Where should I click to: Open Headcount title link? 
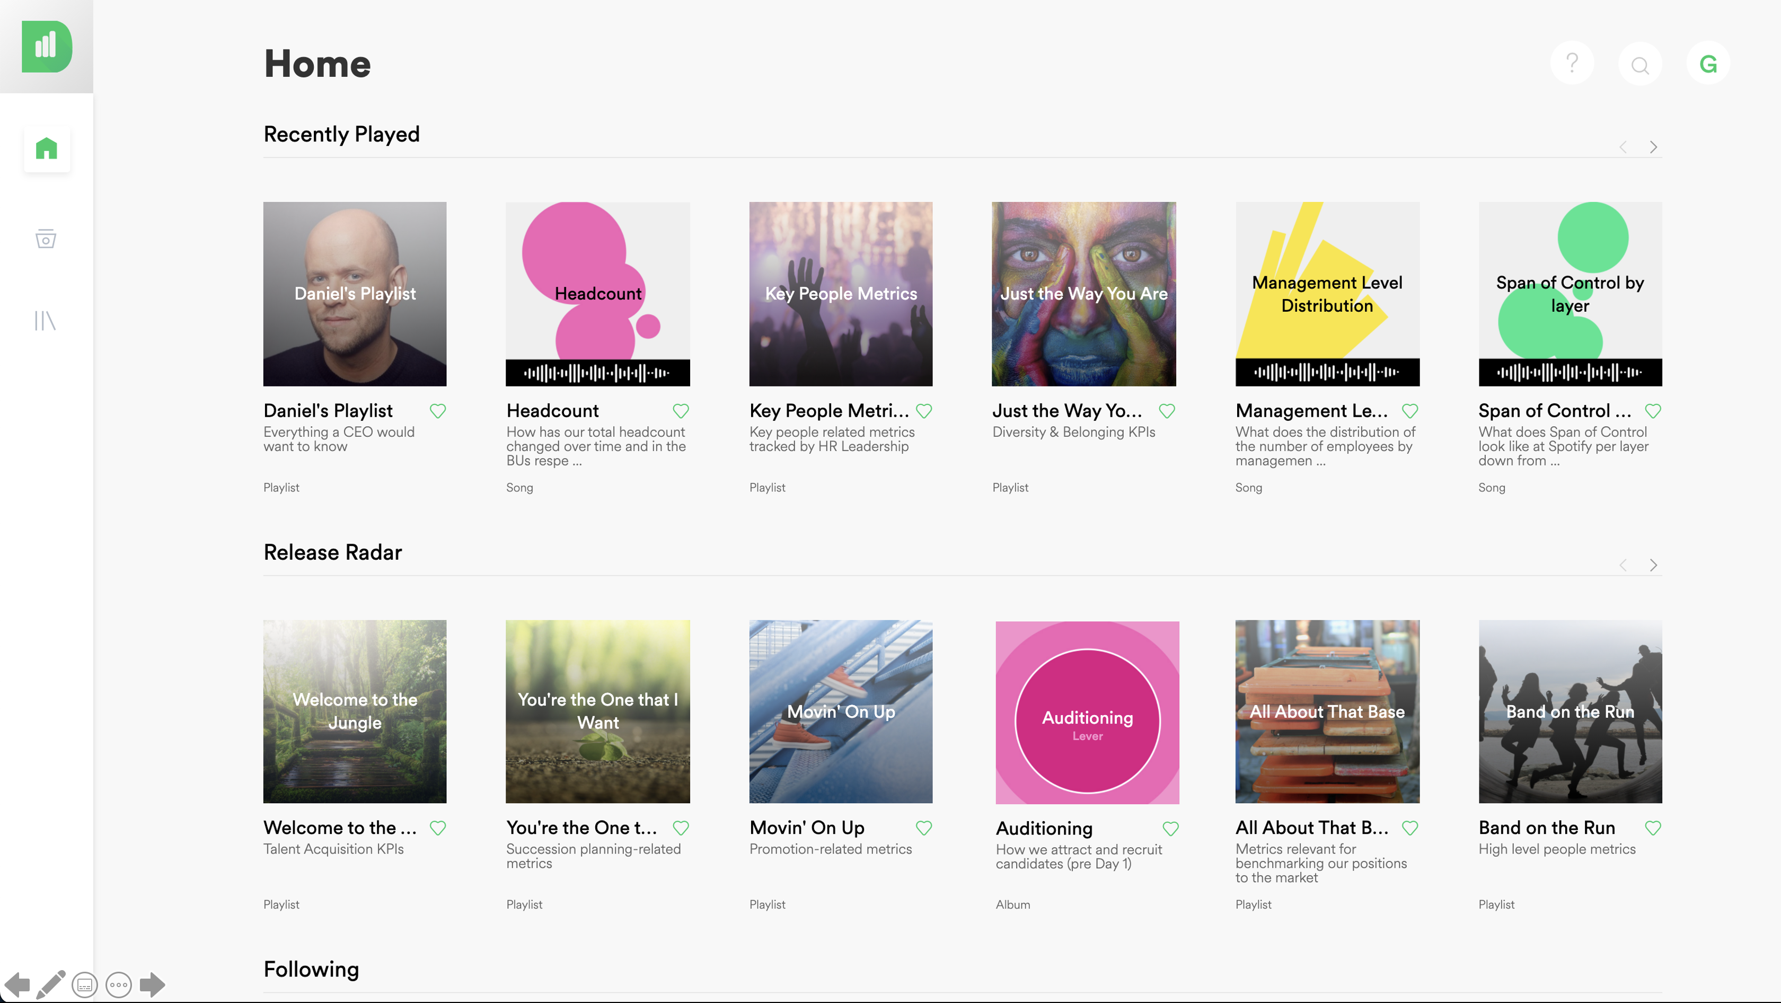(552, 411)
